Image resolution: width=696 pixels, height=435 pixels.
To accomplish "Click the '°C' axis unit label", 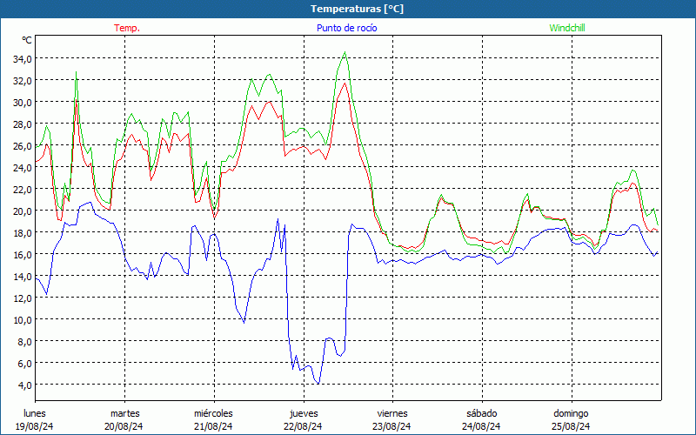I will point(27,40).
